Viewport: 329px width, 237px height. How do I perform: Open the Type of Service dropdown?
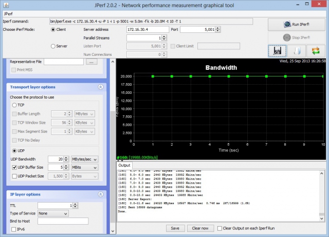53,213
